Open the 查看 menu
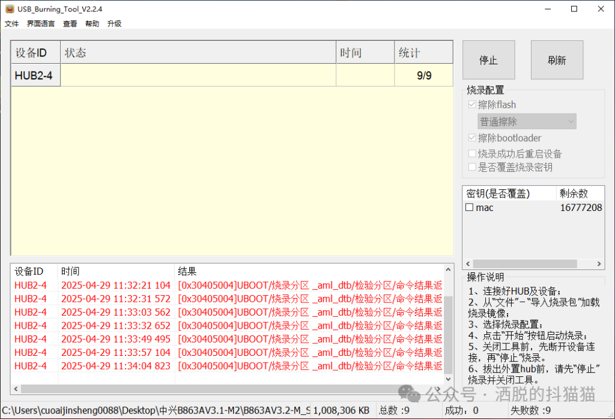The image size is (615, 419). click(x=70, y=24)
